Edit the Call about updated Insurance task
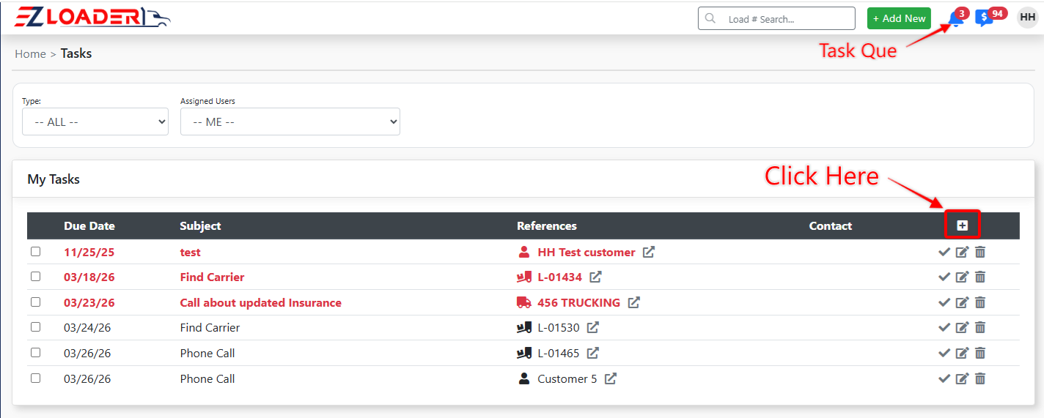Screen dimensions: 1044x418 click(962, 303)
